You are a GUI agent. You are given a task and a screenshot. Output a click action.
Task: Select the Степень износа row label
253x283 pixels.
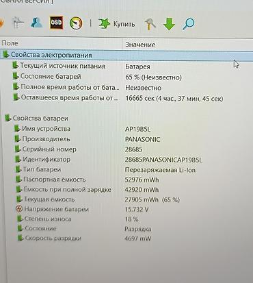pyautogui.click(x=48, y=219)
